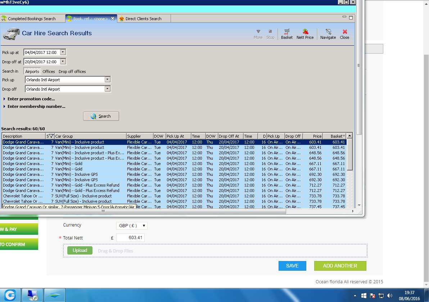Sort results by Car Group column

pyautogui.click(x=90, y=136)
